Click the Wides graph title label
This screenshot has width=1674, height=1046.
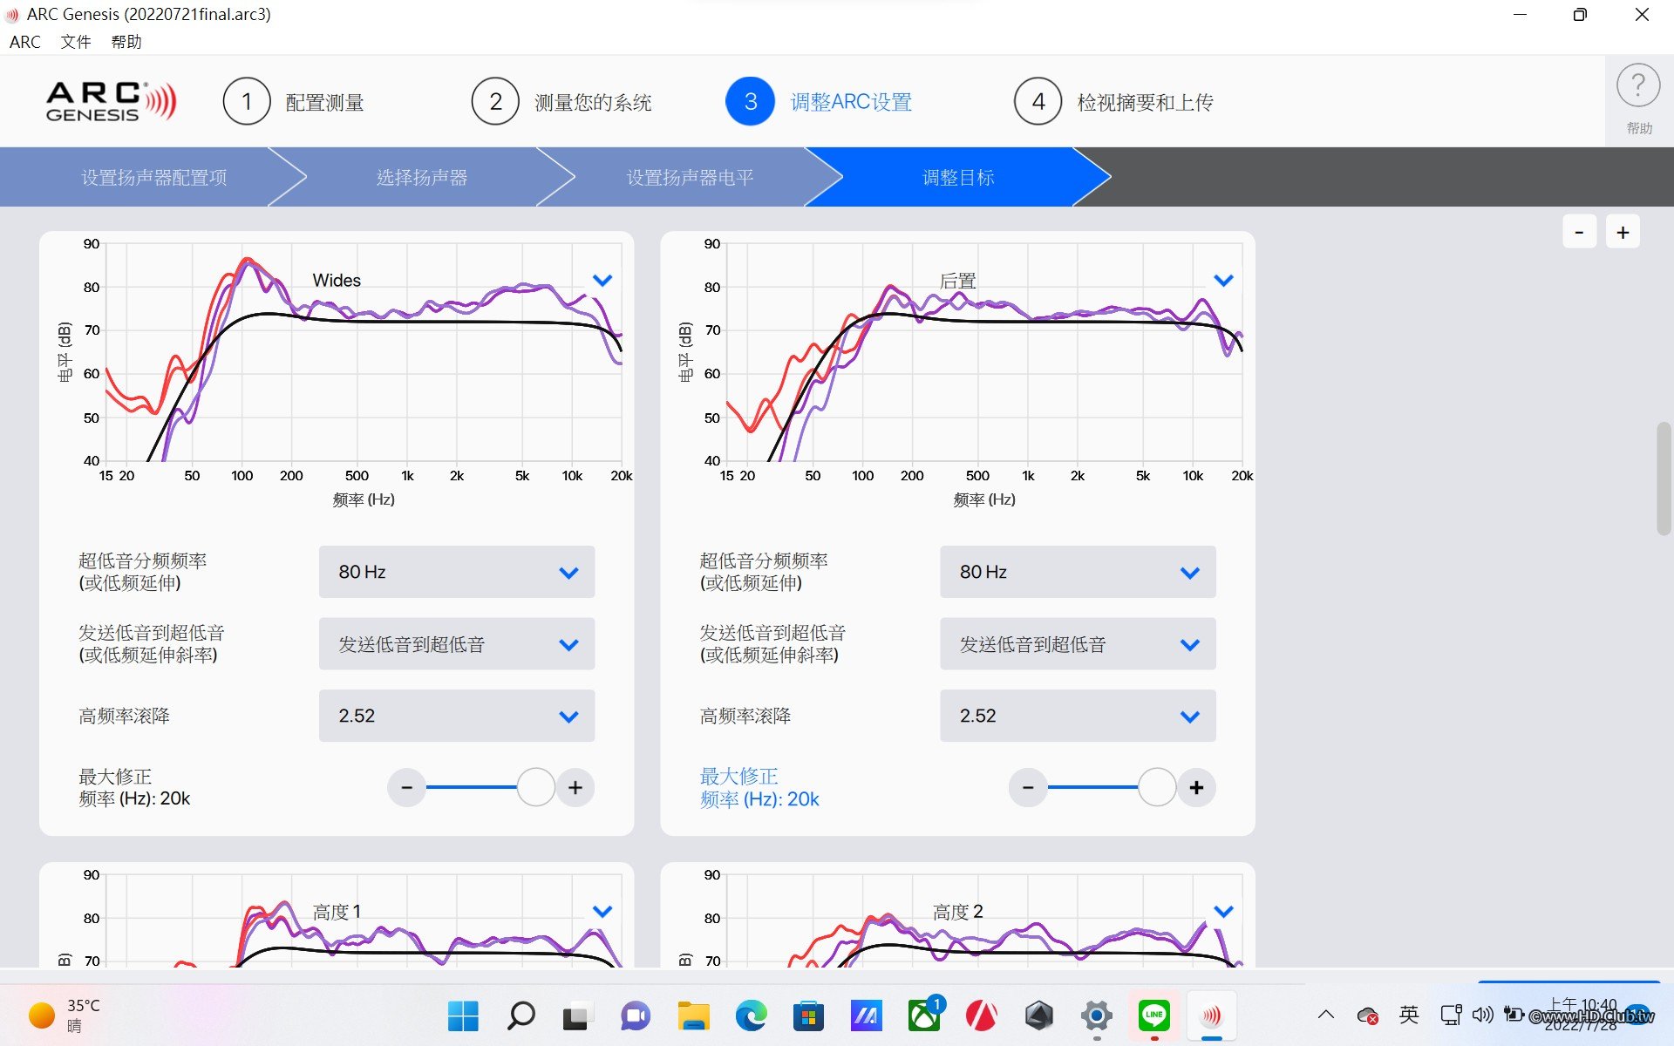pos(337,281)
